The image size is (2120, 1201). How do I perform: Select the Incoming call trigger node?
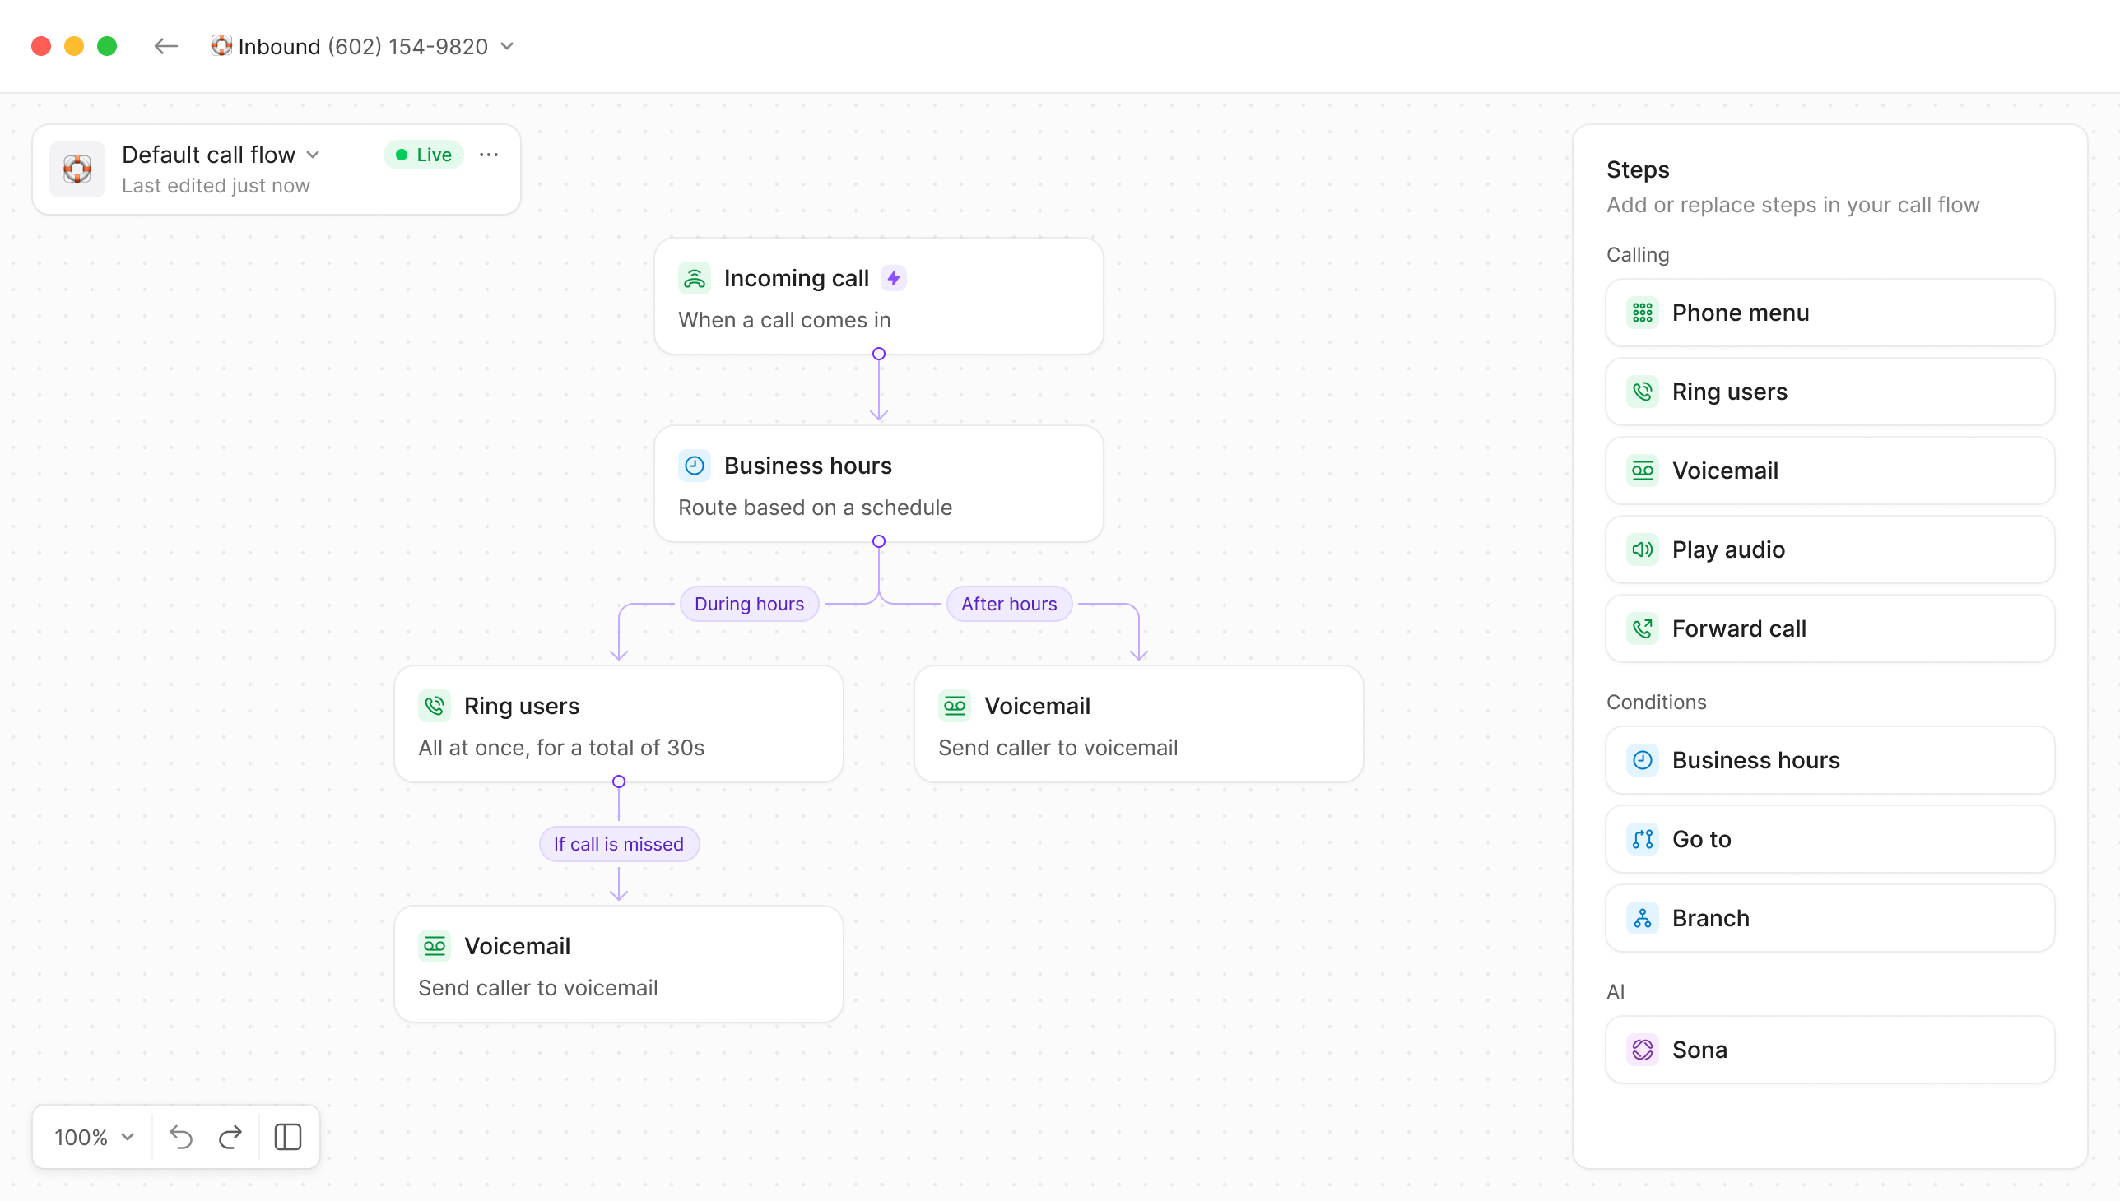pyautogui.click(x=878, y=297)
